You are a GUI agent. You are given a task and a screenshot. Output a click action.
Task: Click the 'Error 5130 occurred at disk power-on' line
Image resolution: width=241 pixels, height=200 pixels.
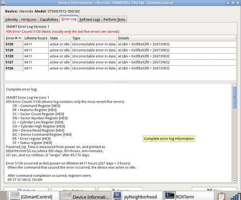68,163
